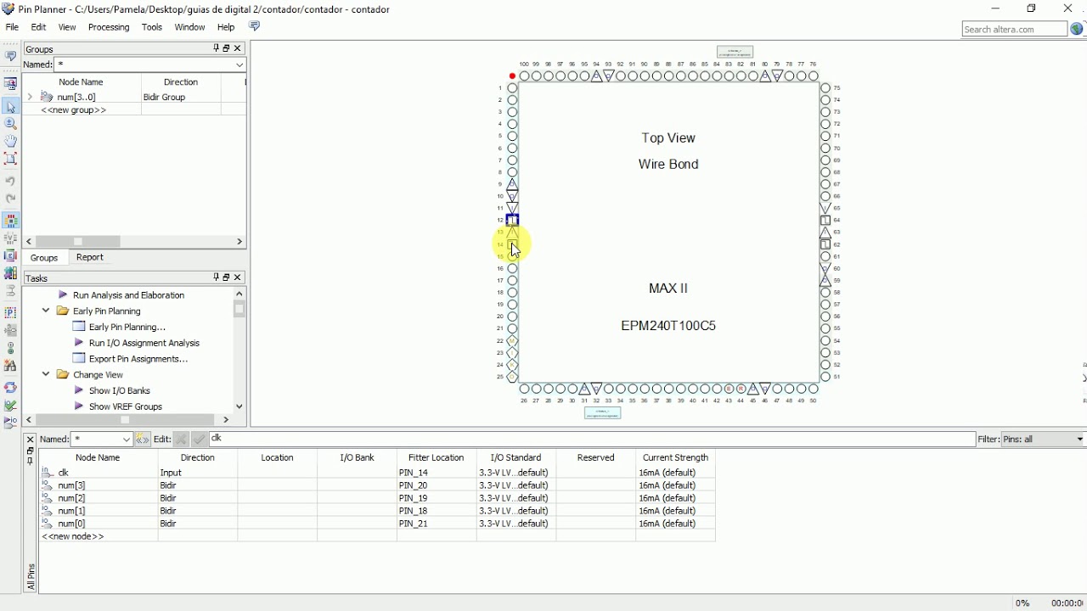Click the undo arrow in the left toolbar
Viewport: 1087px width, 611px height.
click(x=11, y=181)
